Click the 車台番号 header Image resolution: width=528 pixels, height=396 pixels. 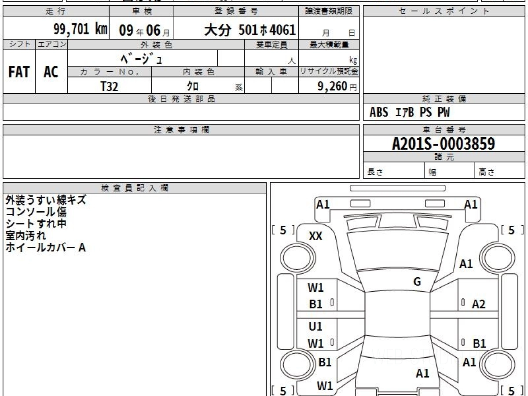pyautogui.click(x=444, y=130)
